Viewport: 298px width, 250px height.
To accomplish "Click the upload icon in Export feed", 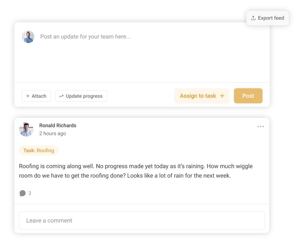I will coord(253,18).
